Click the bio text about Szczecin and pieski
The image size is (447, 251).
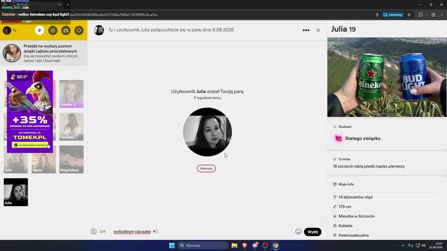point(369,166)
